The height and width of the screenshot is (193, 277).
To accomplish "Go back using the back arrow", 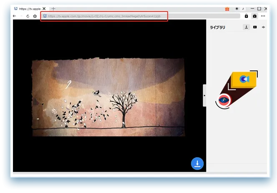I will click(15, 16).
